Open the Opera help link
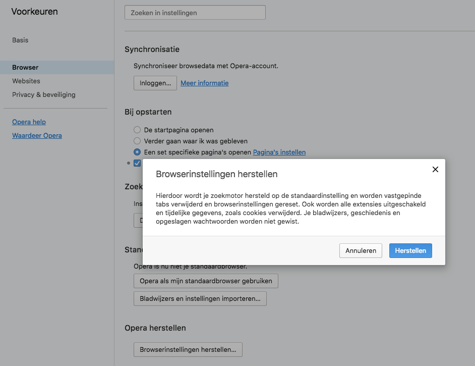This screenshot has width=475, height=366. [x=29, y=122]
